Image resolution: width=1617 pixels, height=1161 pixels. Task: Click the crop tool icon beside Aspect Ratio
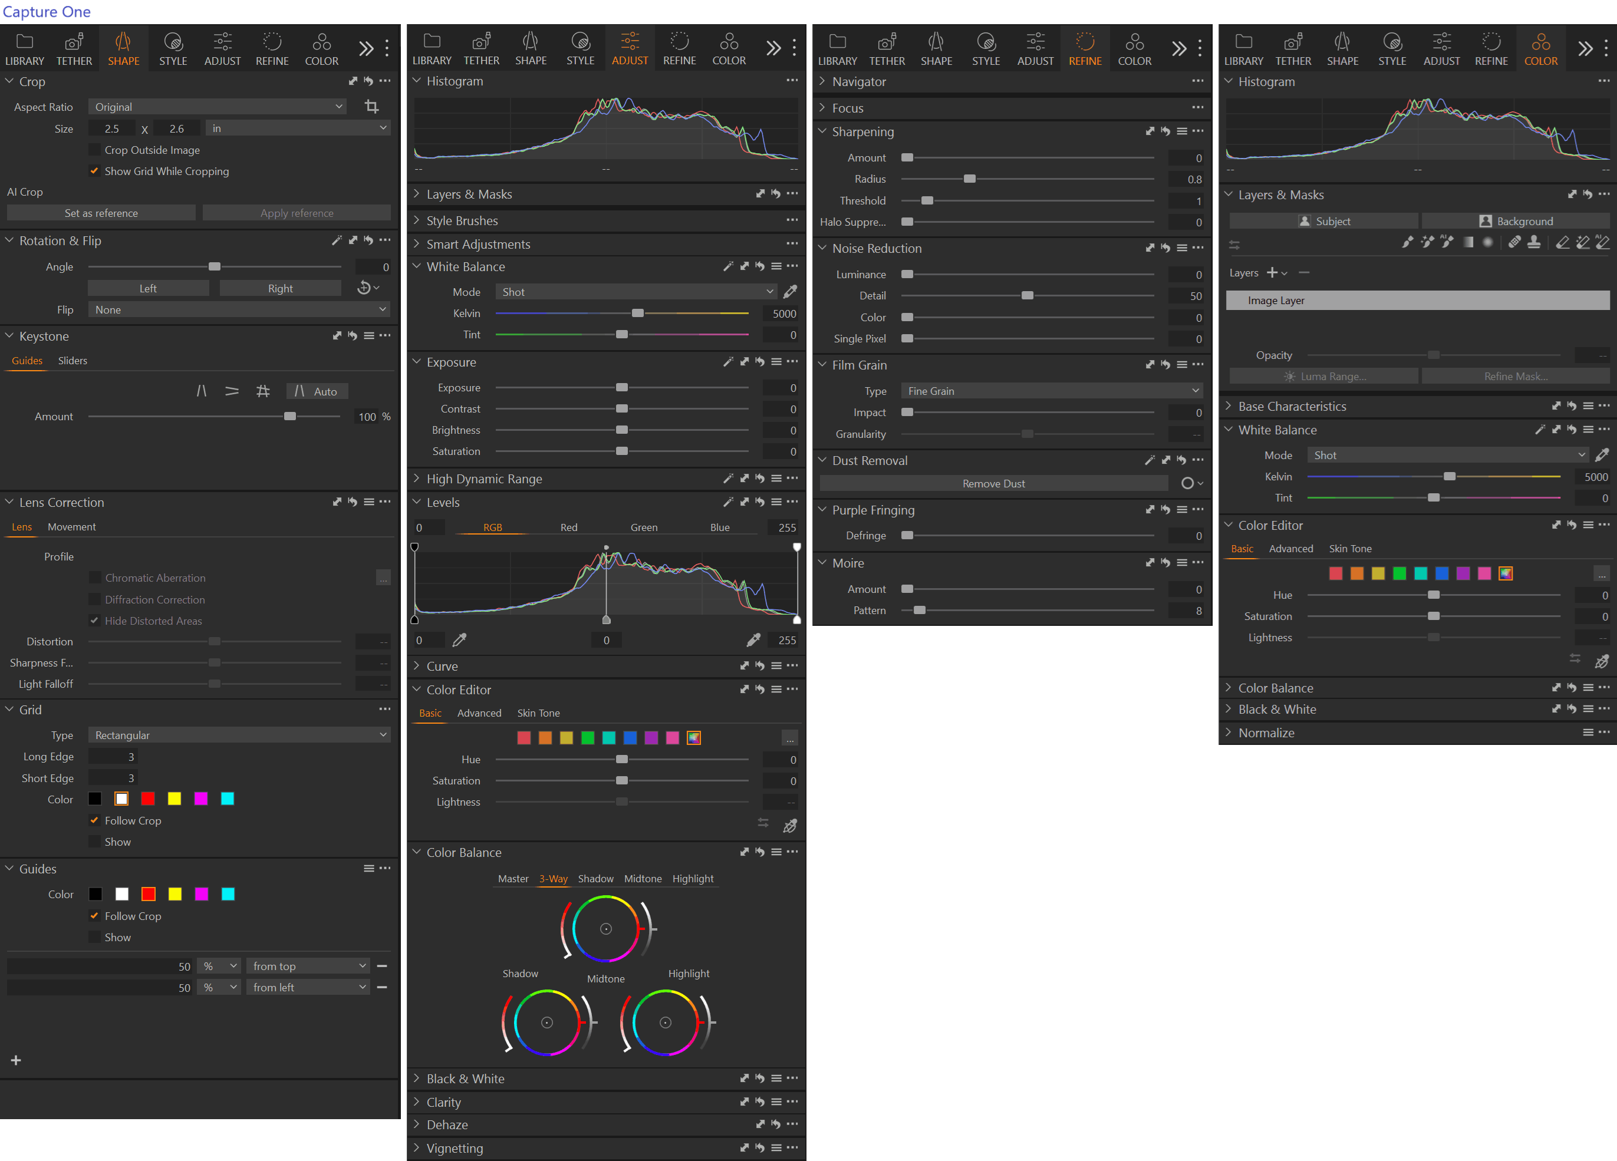(x=371, y=107)
